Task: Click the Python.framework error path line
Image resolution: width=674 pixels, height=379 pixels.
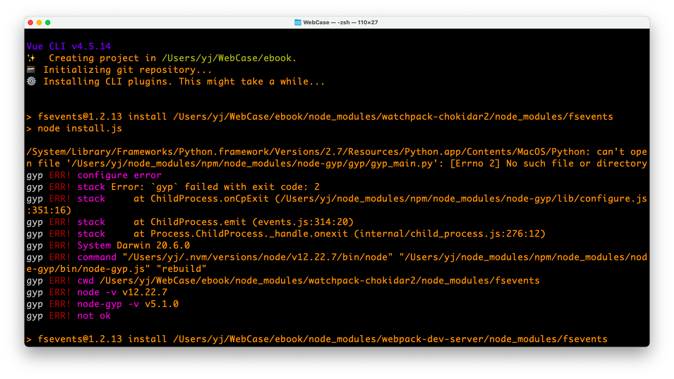Action: coord(337,152)
